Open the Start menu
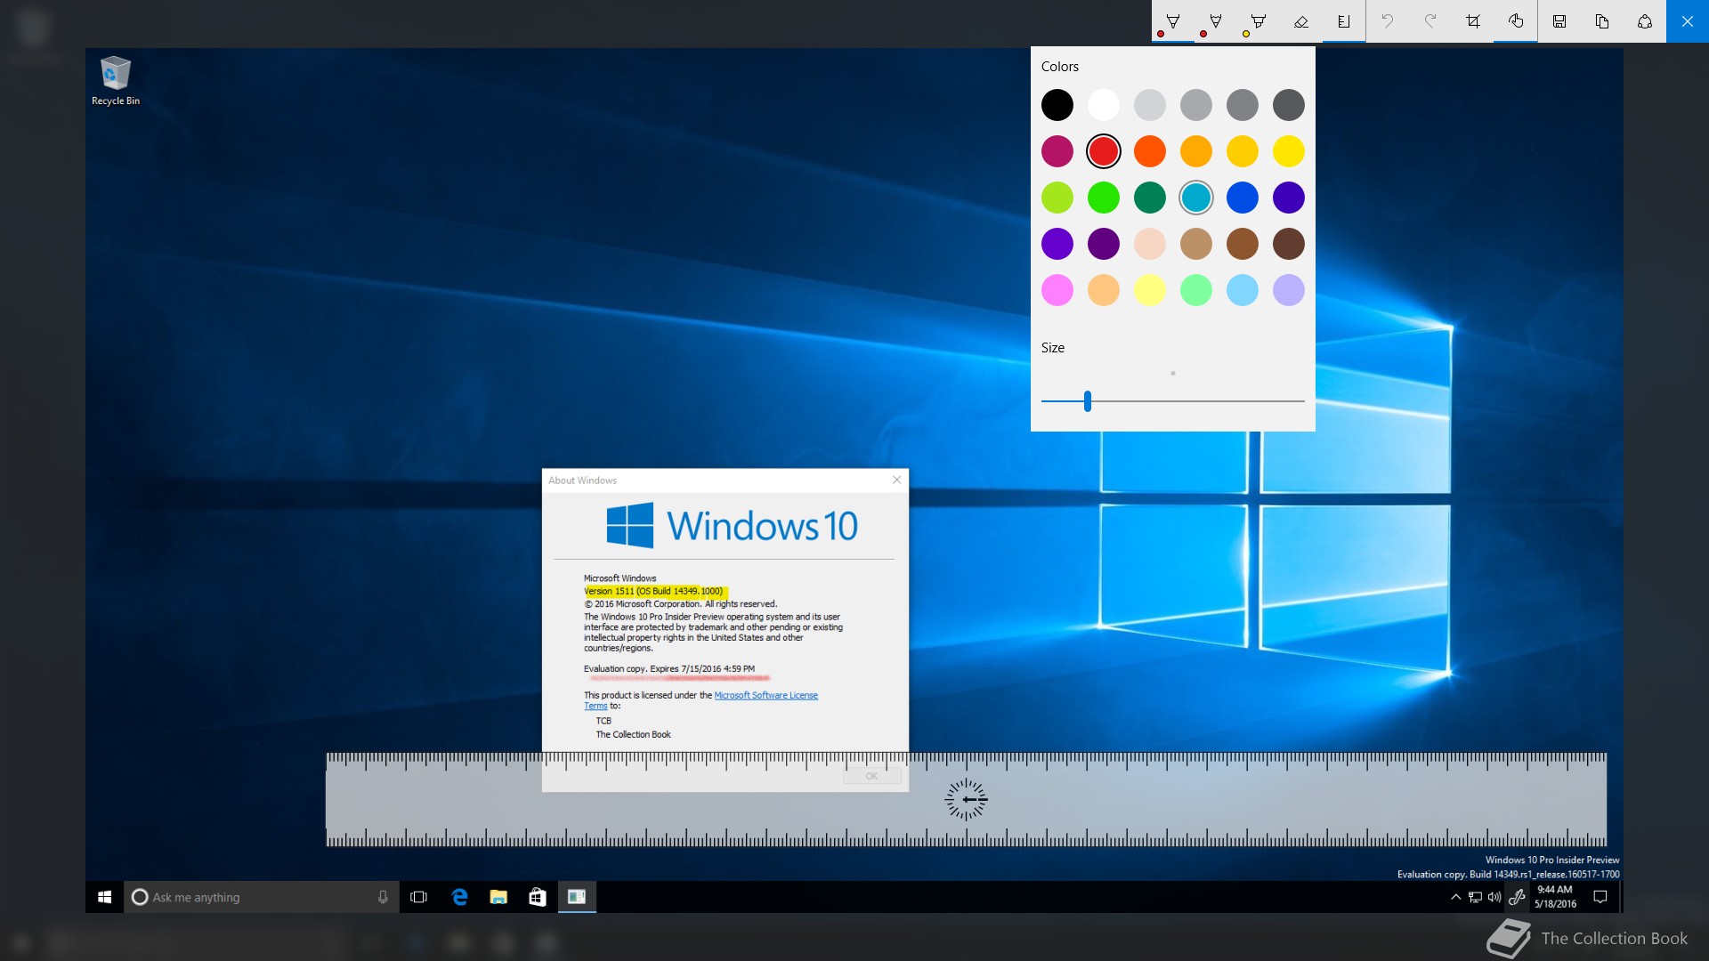Screen dimensions: 1709x961 104,897
